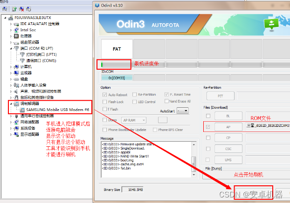Screen dimensions: 290x203
Task: Click the message log scroll up arrow
Action: pos(194,144)
